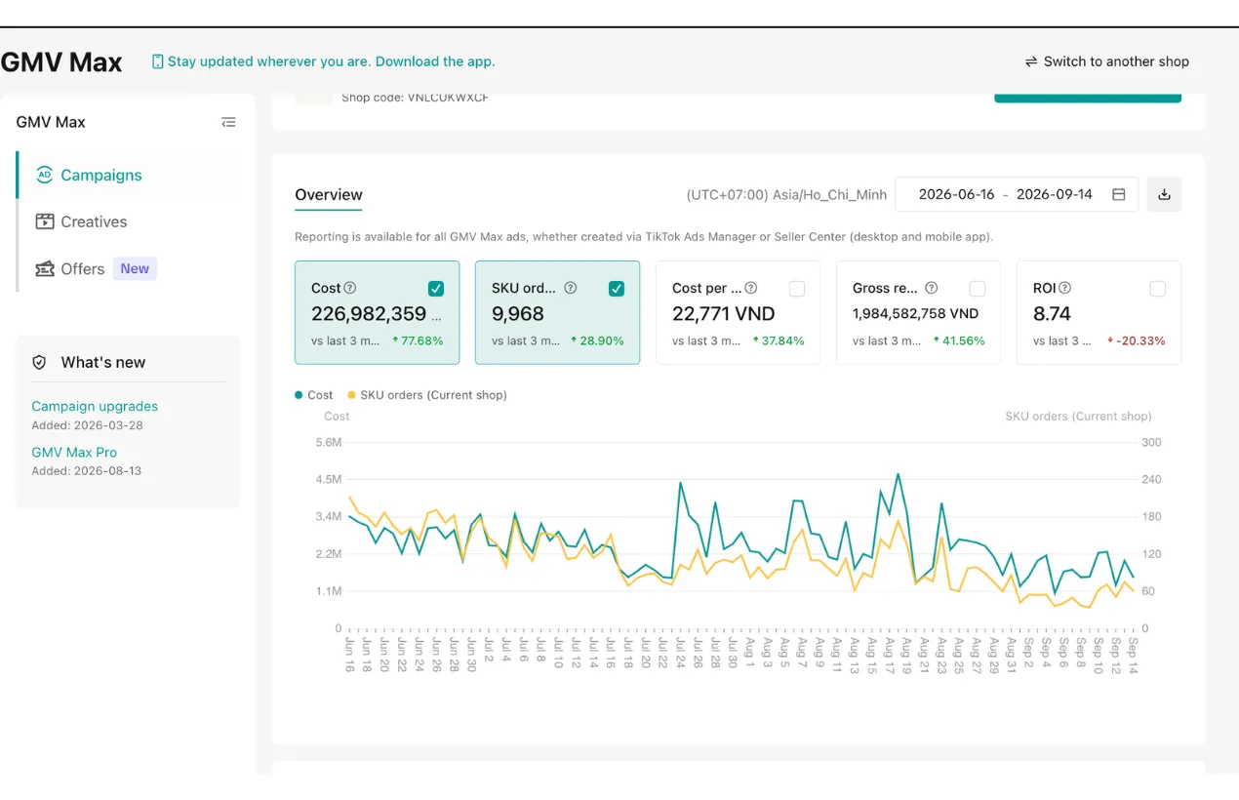Toggle the Cost legend teal dot
This screenshot has width=1239, height=800.
(299, 395)
